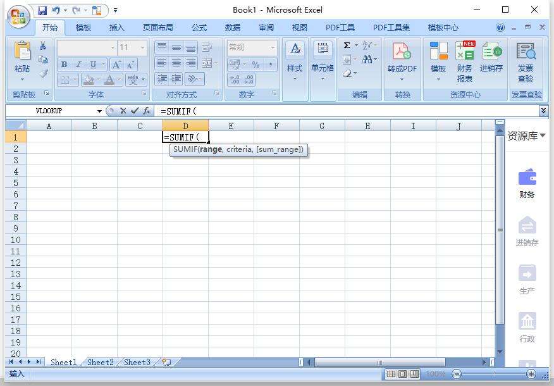The image size is (554, 386).
Task: Align text left
Action: point(161,63)
